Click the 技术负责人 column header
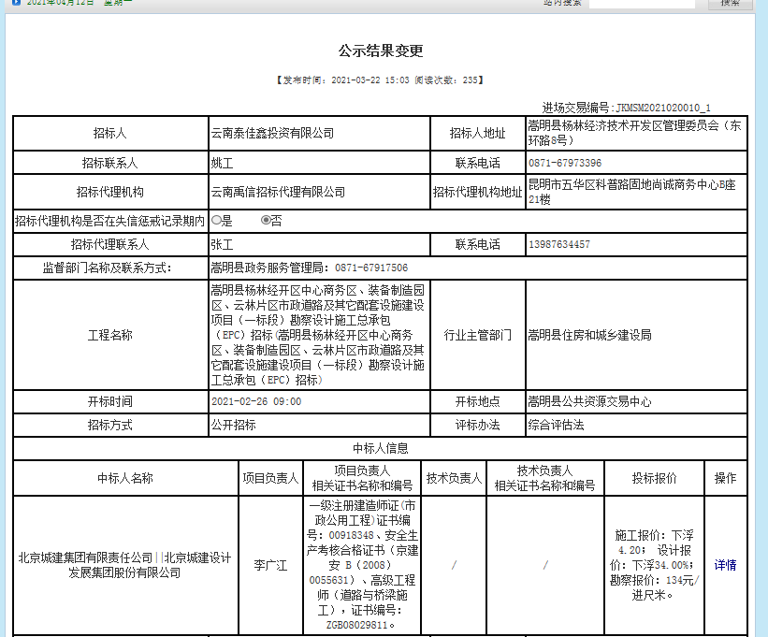Image resolution: width=768 pixels, height=637 pixels. click(454, 478)
